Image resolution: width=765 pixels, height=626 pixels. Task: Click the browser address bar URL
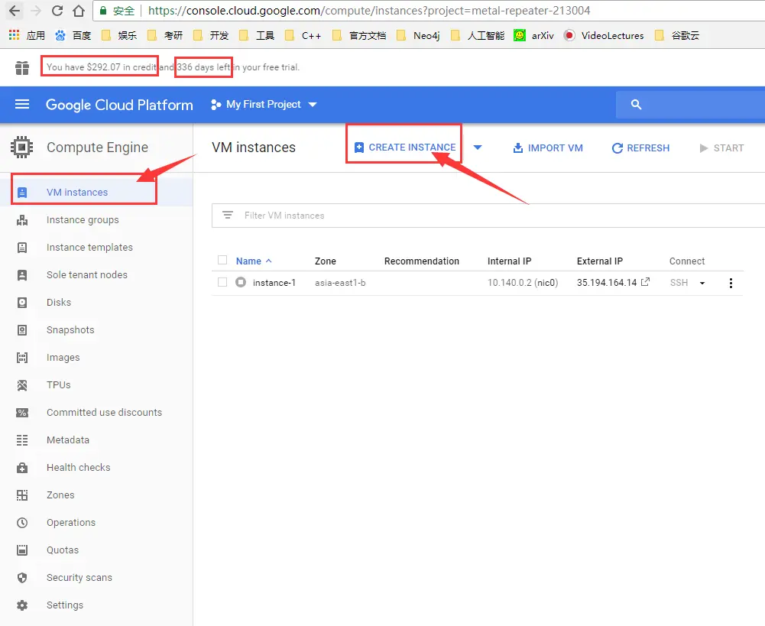369,10
